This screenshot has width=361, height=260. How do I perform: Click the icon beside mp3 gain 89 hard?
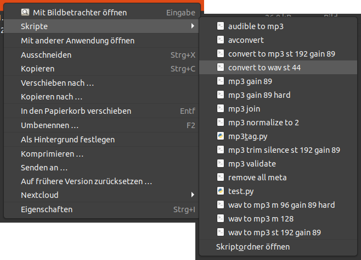pyautogui.click(x=221, y=95)
